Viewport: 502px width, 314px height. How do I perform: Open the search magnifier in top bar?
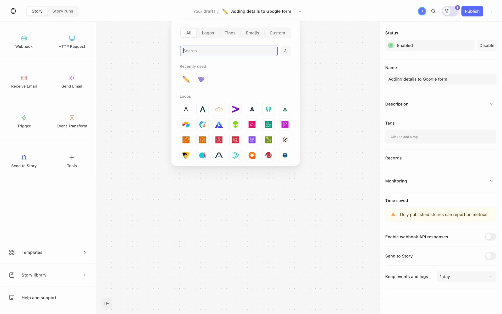click(433, 11)
